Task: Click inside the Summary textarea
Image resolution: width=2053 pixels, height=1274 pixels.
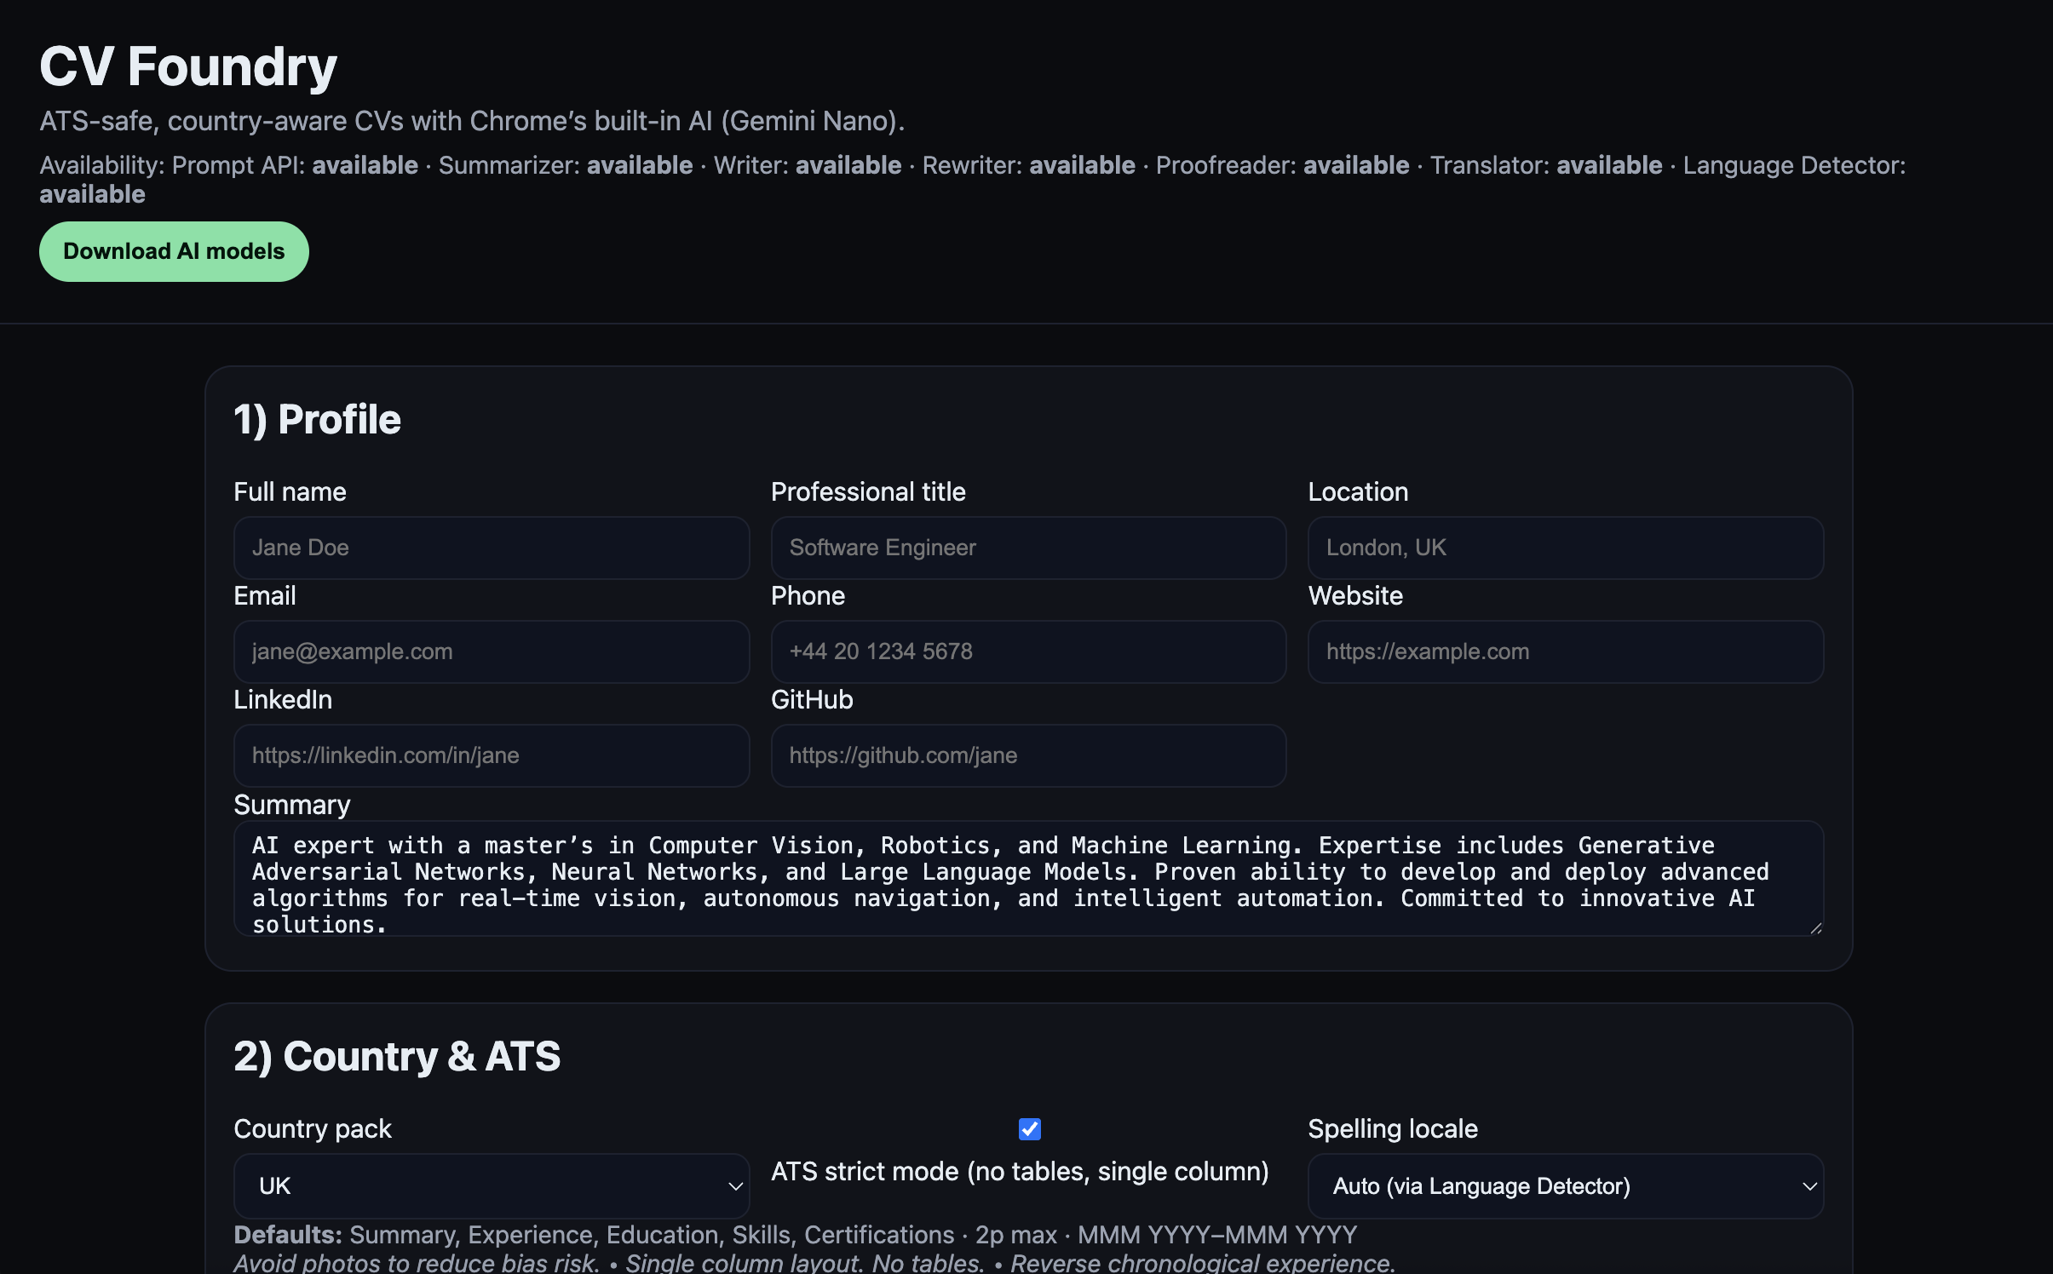Action: [x=1027, y=878]
